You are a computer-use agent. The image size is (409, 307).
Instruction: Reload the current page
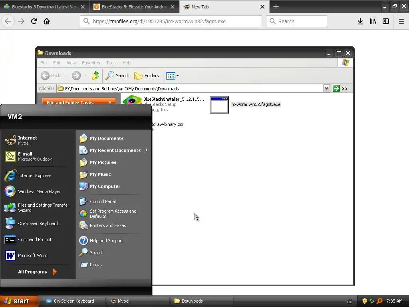tap(34, 21)
